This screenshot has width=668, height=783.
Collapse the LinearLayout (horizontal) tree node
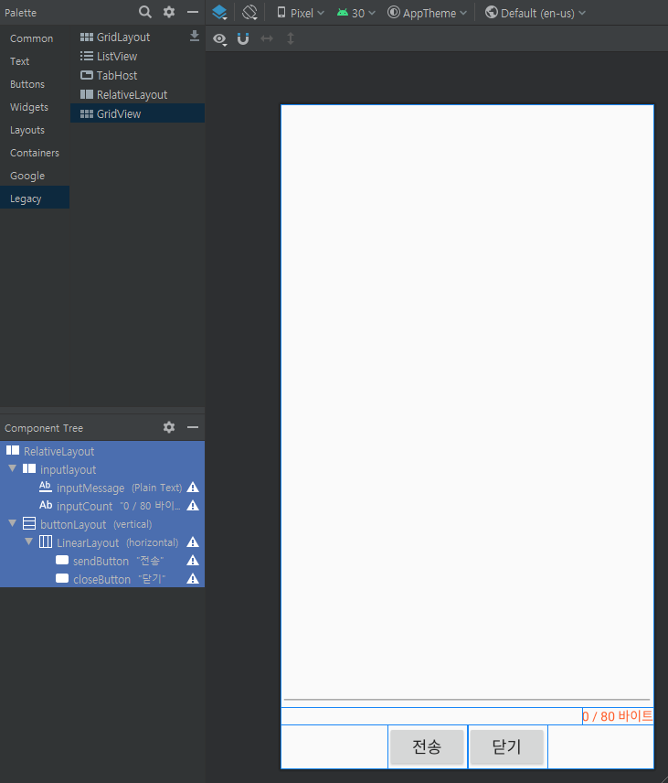[29, 542]
